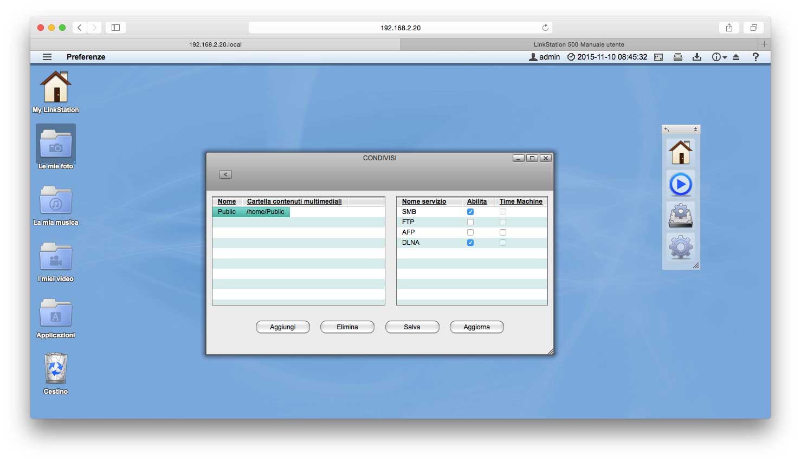The height and width of the screenshot is (462, 801).
Task: Click the admin user icon
Action: click(533, 57)
